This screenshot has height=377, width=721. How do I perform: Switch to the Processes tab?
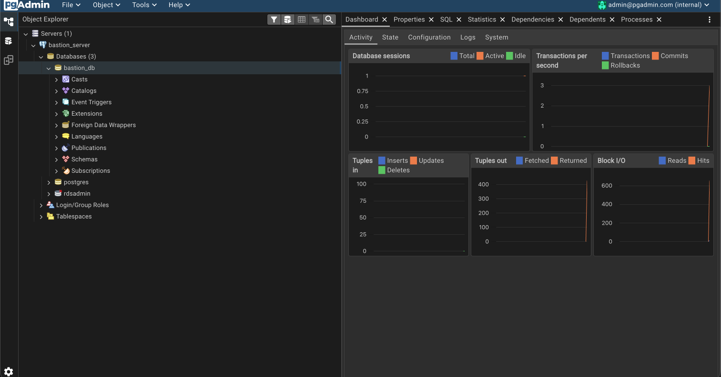click(637, 20)
